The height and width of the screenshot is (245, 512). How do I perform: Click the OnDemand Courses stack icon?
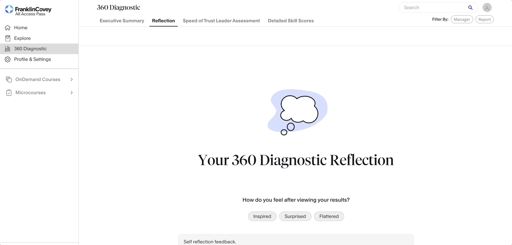pos(9,79)
